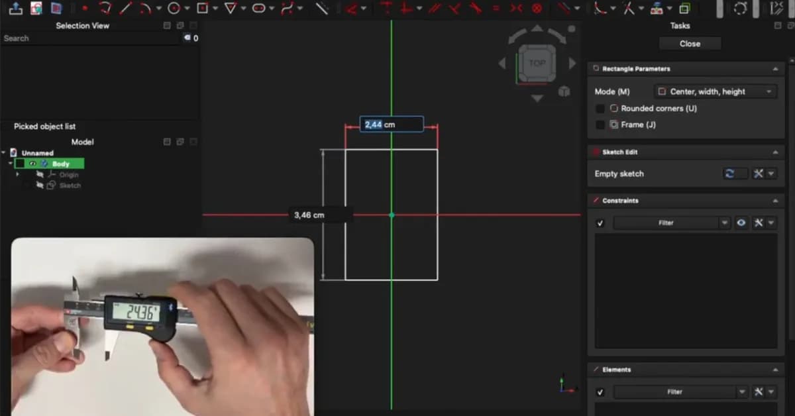Viewport: 795px width, 416px height.
Task: Toggle the Constraints filter checkbox
Action: pos(600,223)
